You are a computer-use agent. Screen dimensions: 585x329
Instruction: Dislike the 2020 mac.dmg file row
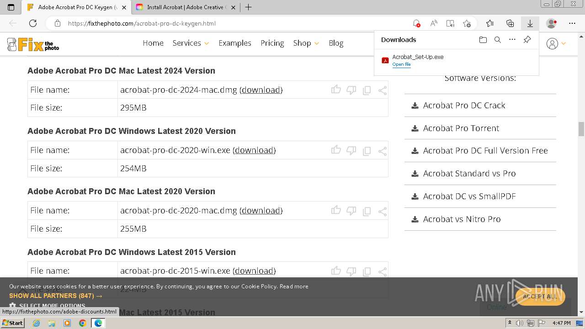click(x=351, y=211)
